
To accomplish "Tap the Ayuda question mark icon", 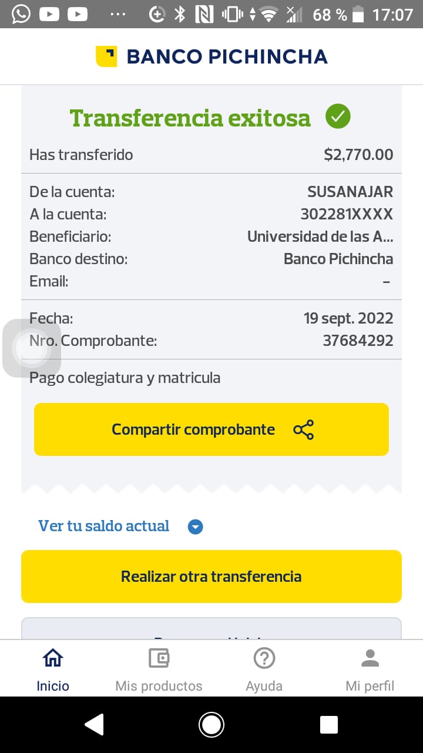I will coord(264,658).
